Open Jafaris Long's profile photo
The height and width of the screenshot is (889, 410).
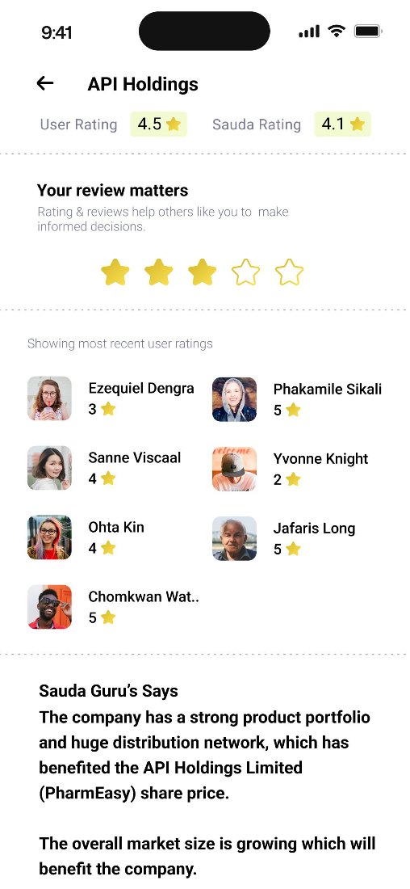tap(234, 538)
